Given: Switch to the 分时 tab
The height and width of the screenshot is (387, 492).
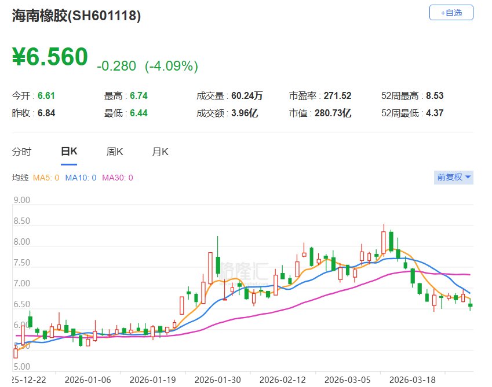Looking at the screenshot, I should [x=21, y=152].
